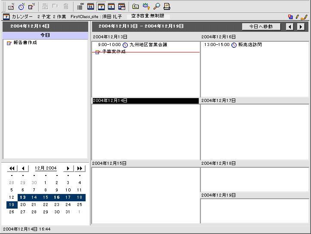Switch to day view using 1 icon
This screenshot has height=234, width=311.
(111, 6)
